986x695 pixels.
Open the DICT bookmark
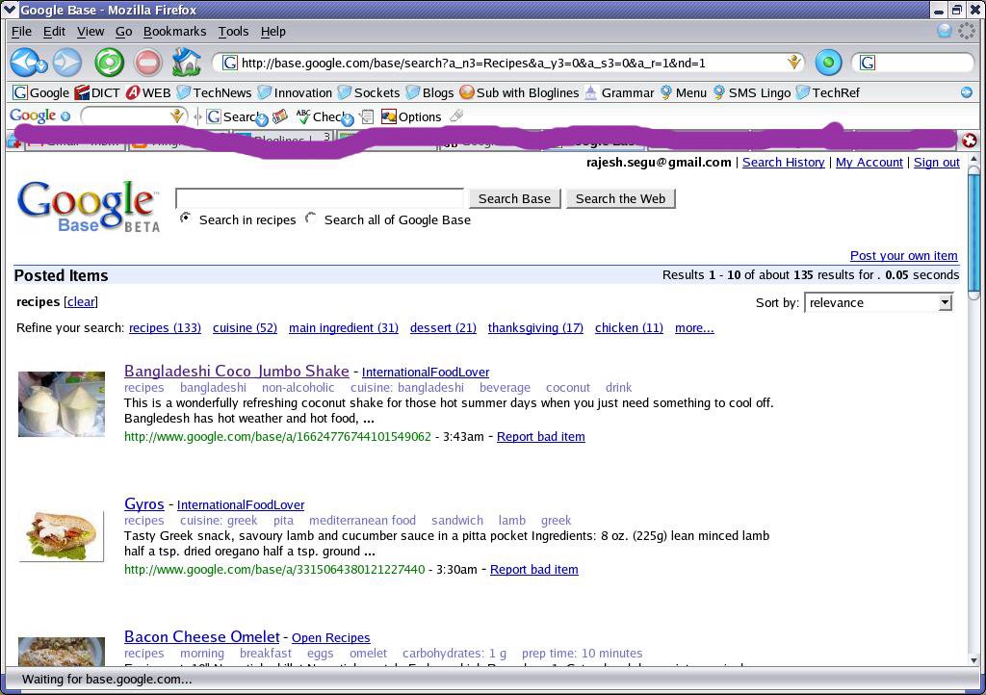tap(97, 92)
